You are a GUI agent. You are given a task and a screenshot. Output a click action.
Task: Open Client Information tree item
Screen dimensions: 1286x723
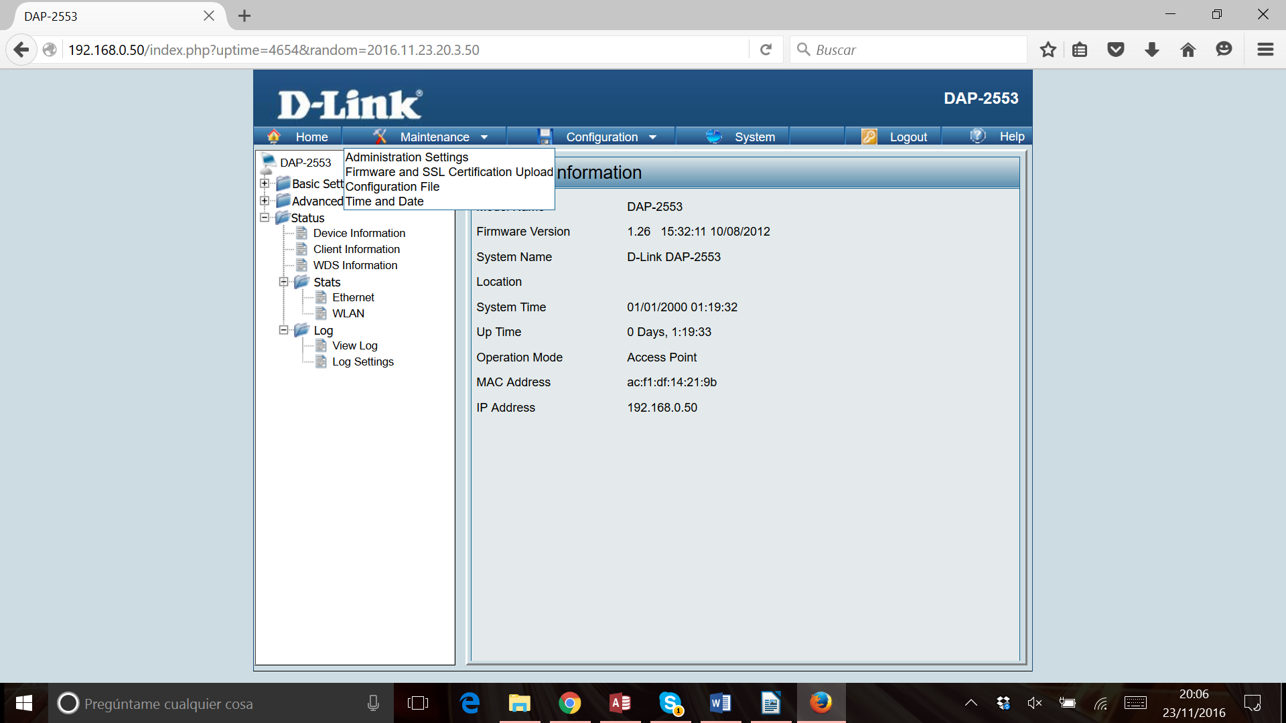coord(356,249)
